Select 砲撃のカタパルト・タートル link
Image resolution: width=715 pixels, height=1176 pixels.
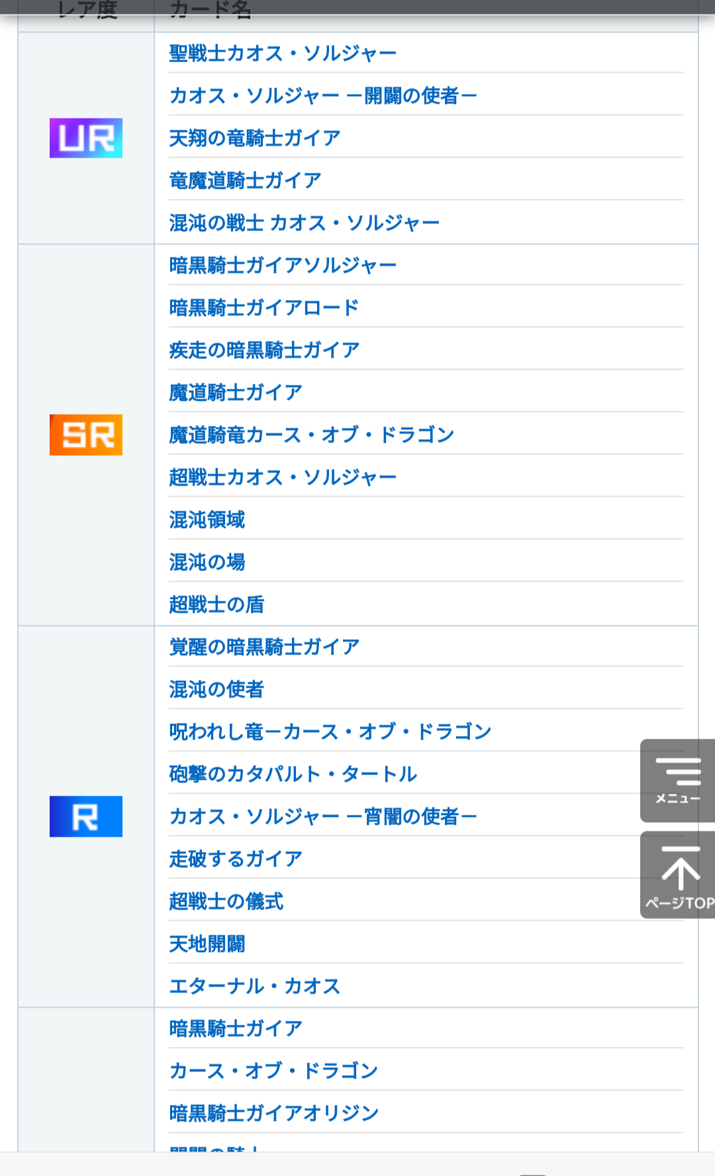click(x=293, y=774)
